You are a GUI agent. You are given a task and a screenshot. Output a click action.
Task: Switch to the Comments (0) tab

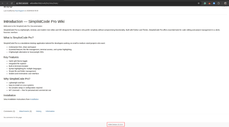point(9,111)
